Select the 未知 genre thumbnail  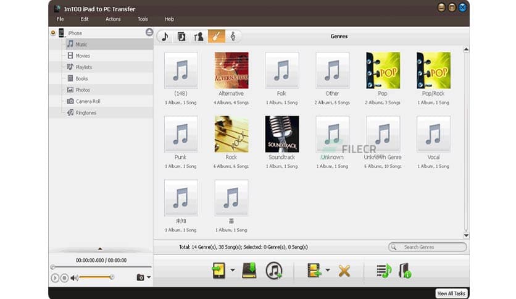pyautogui.click(x=181, y=198)
